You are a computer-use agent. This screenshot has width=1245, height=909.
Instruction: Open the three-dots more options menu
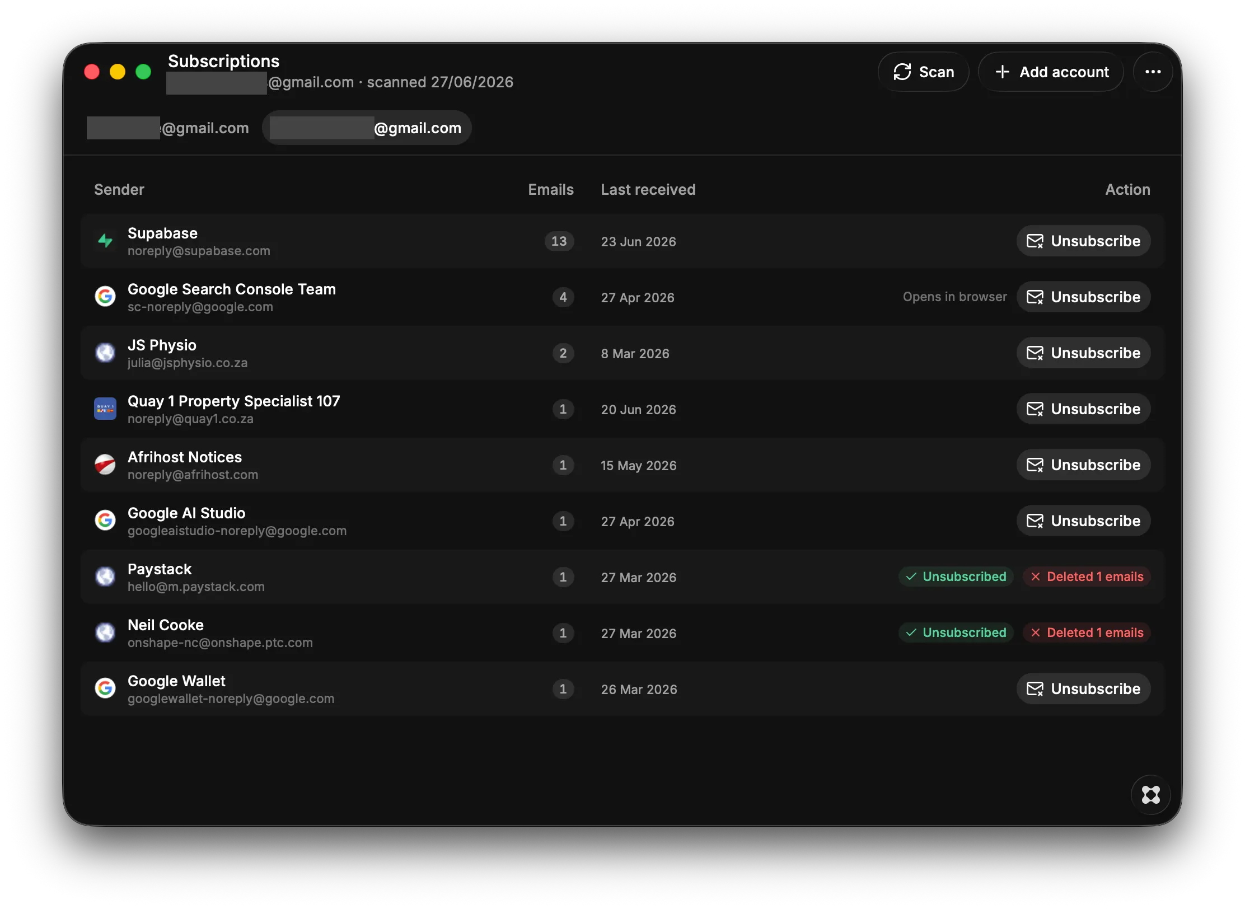coord(1153,72)
